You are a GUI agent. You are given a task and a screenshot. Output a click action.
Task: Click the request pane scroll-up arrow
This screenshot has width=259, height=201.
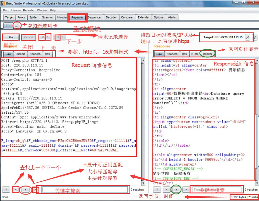pyautogui.click(x=143, y=60)
